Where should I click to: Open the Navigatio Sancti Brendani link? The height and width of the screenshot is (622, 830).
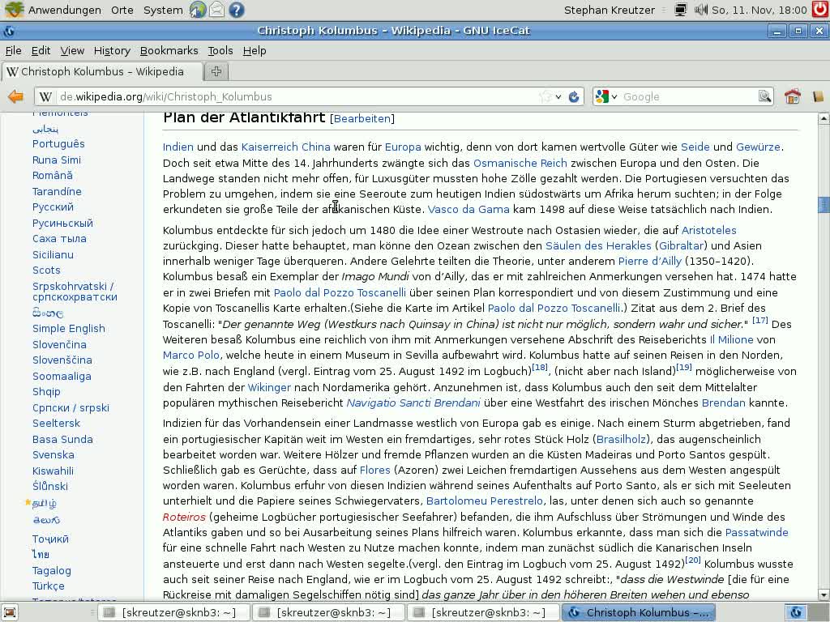pos(413,403)
